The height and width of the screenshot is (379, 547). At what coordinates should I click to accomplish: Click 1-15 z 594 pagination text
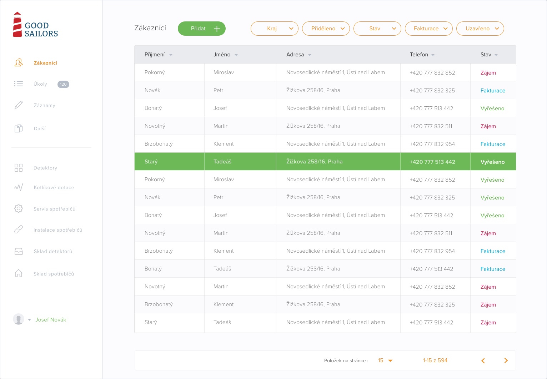(x=435, y=360)
